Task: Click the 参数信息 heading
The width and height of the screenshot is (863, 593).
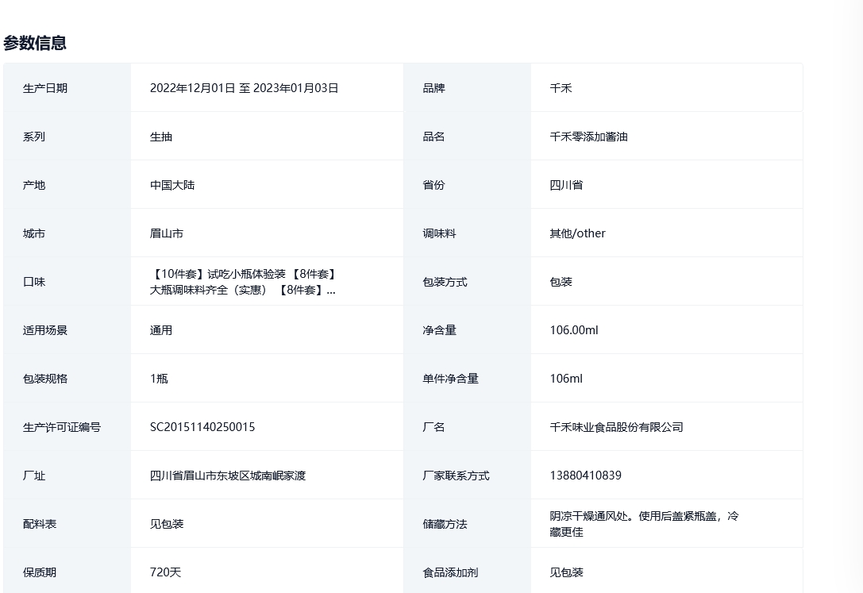Action: tap(35, 43)
